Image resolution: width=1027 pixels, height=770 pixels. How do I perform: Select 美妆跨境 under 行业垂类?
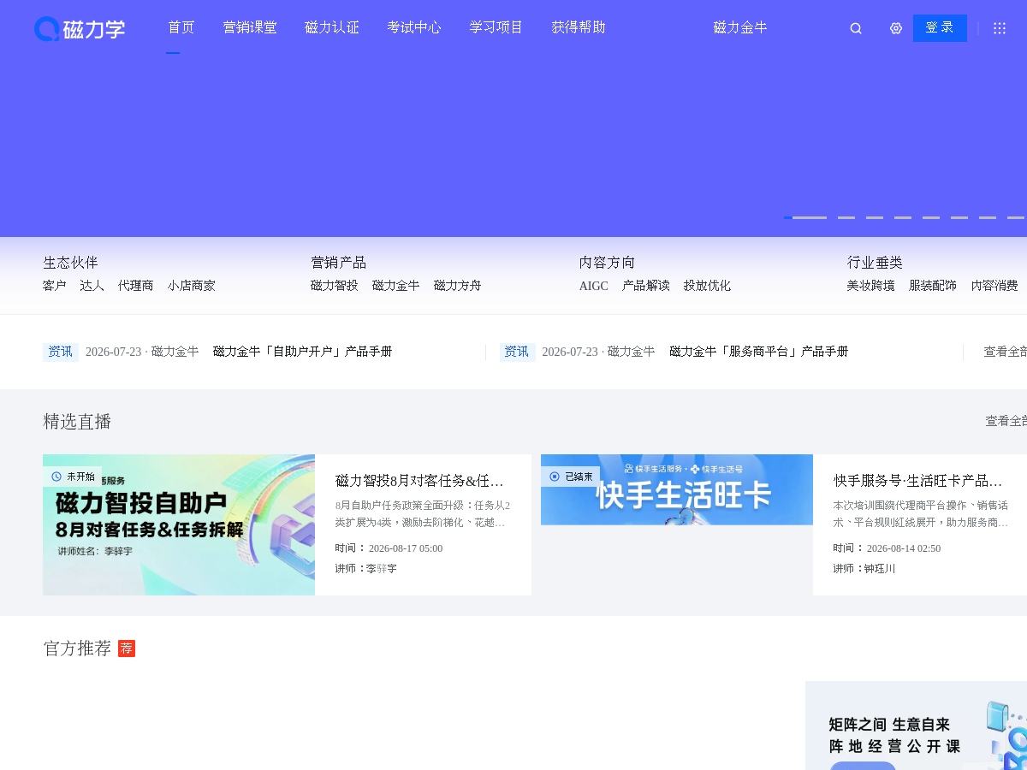pyautogui.click(x=871, y=286)
